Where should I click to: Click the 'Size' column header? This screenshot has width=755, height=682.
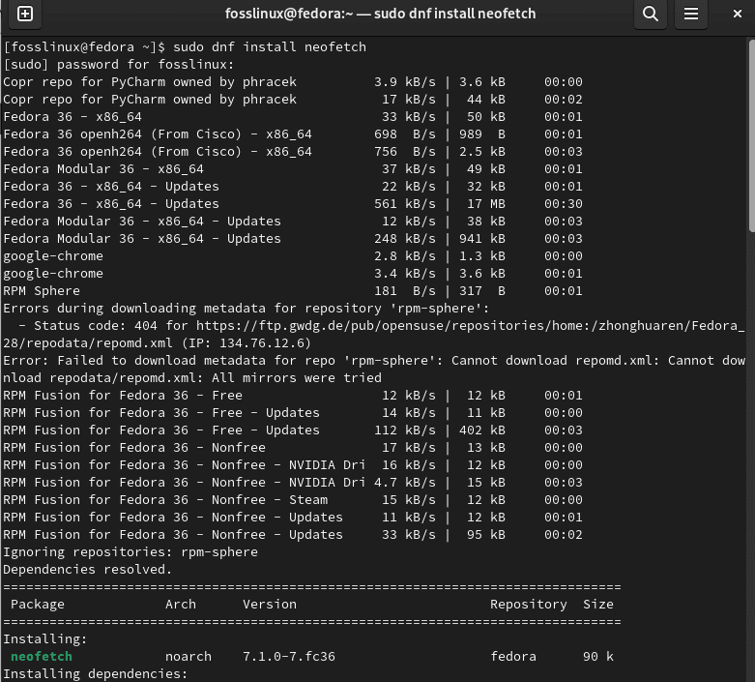tap(598, 605)
